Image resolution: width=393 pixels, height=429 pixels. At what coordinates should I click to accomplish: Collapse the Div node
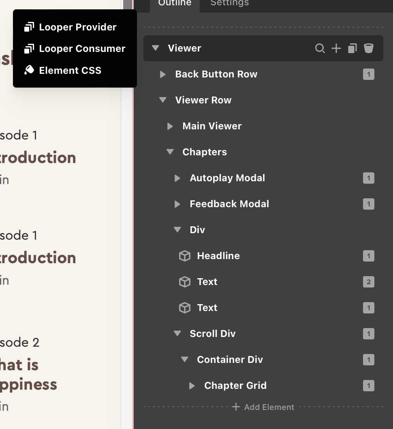177,230
